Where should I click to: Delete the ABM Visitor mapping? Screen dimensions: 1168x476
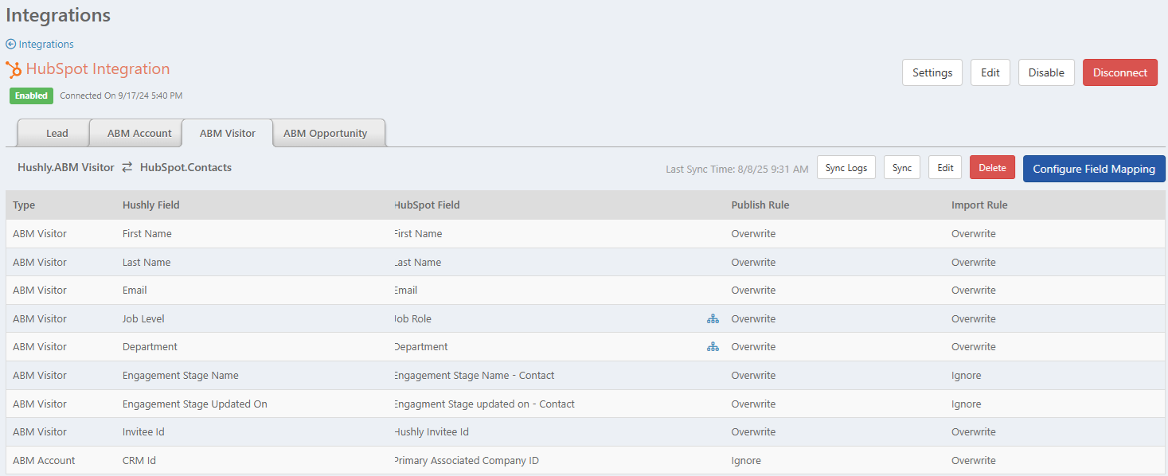point(992,168)
